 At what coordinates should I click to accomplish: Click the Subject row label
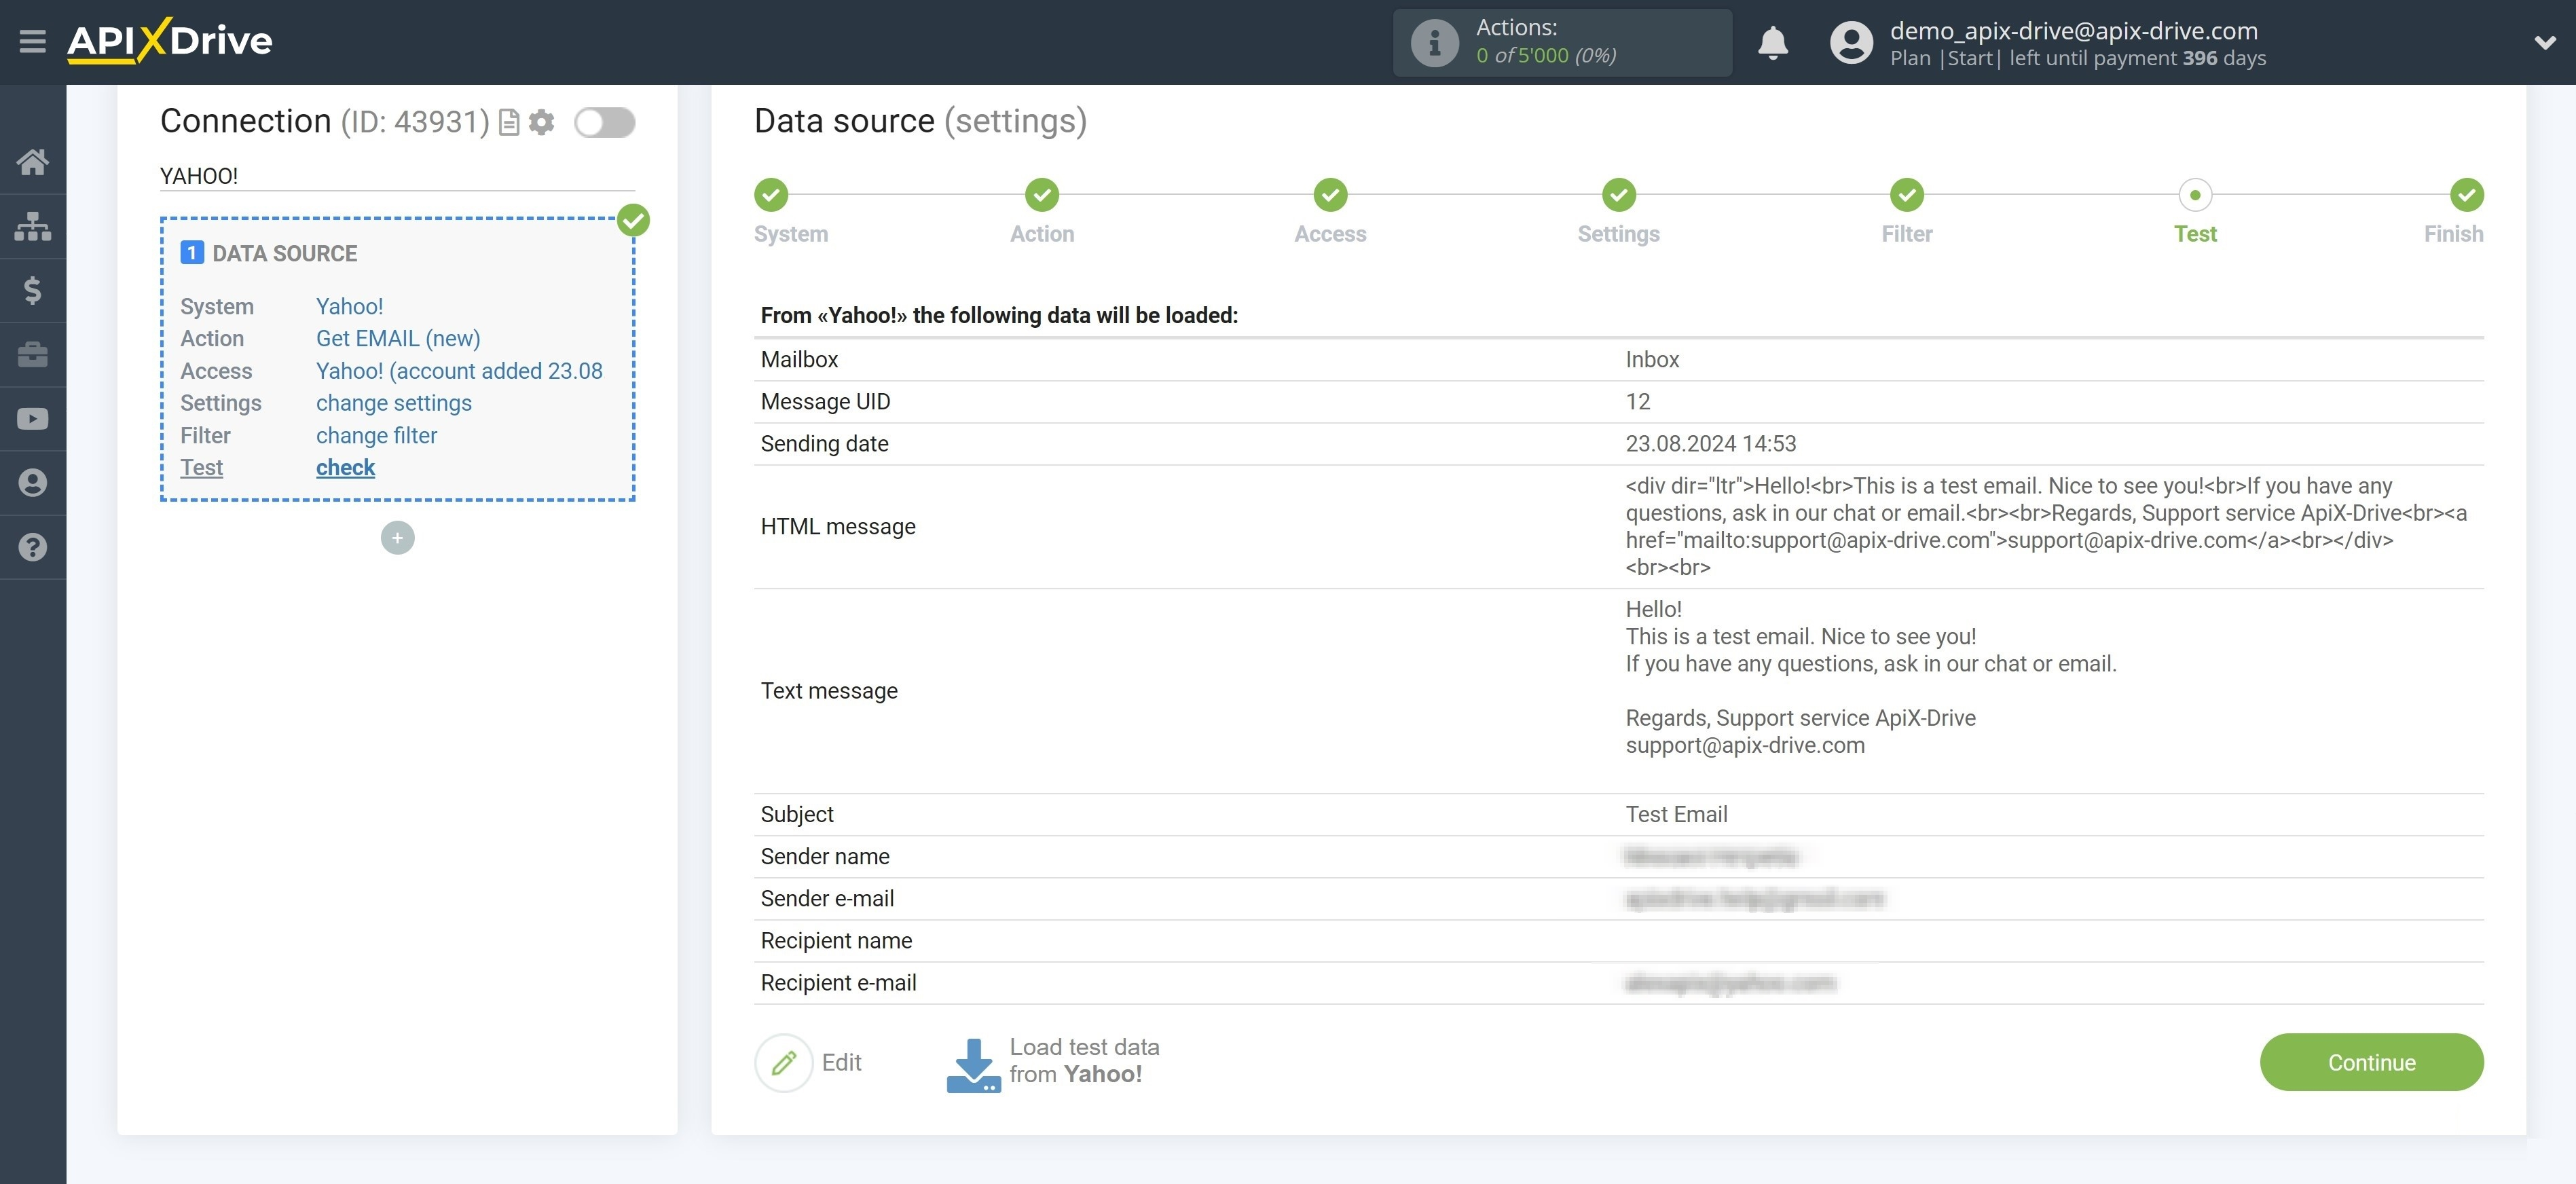(x=796, y=814)
